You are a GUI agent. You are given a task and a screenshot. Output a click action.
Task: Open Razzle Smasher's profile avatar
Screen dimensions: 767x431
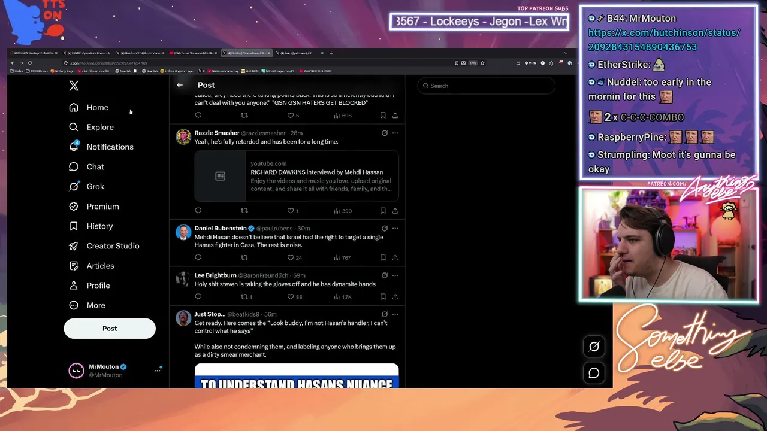pyautogui.click(x=183, y=136)
